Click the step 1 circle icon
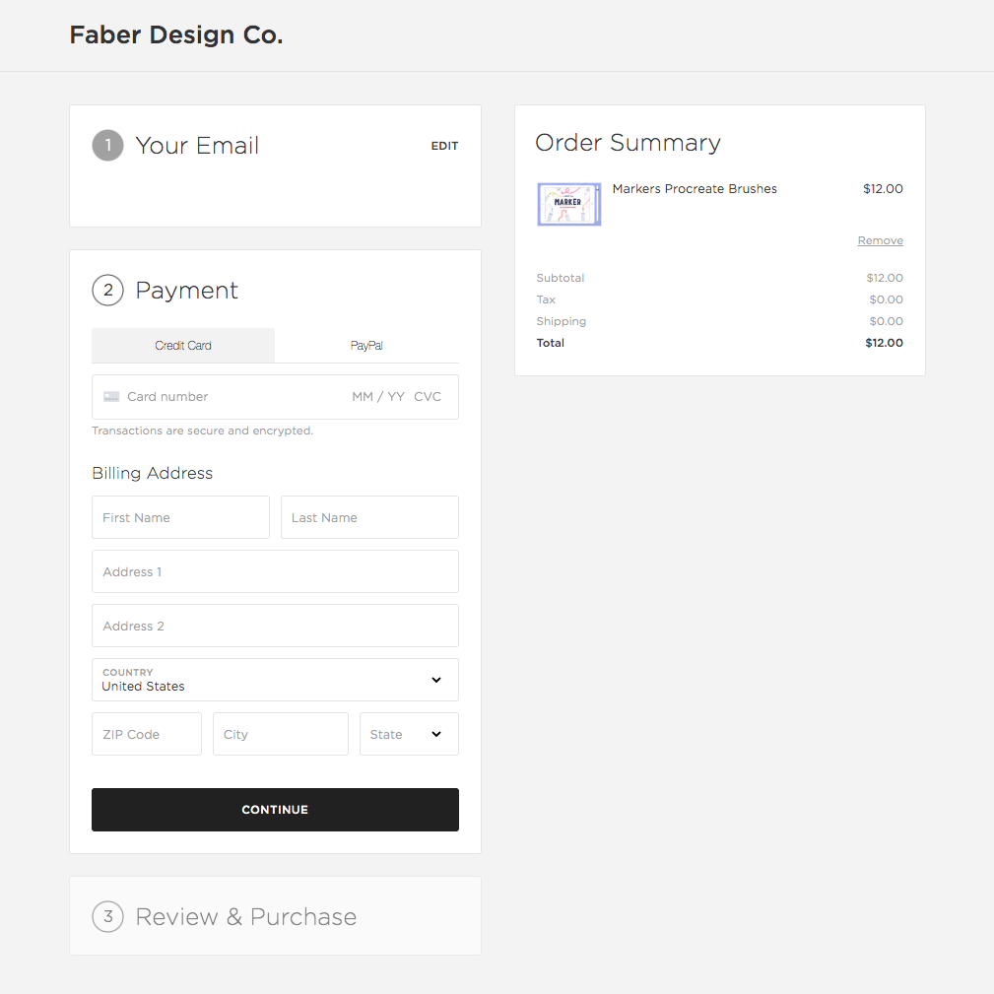Screen dimensions: 994x994 tap(107, 145)
